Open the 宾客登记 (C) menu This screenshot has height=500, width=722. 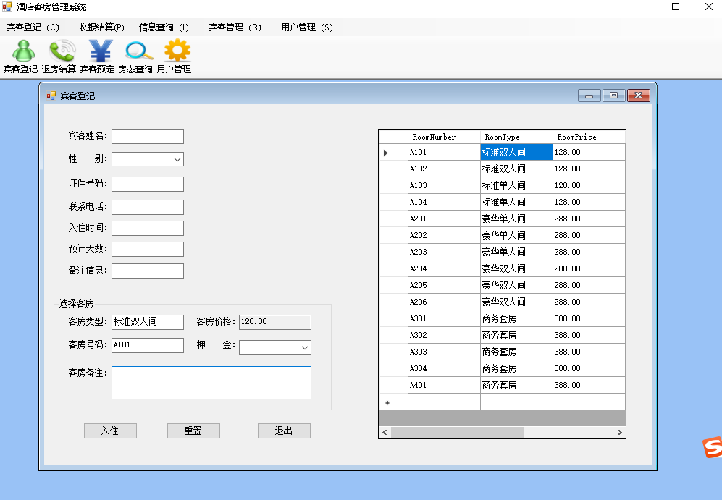pos(33,27)
